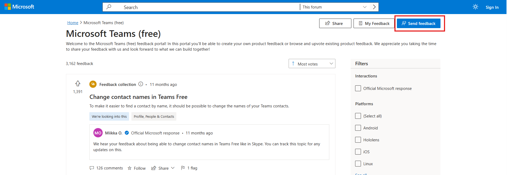Click the Sign In link

pyautogui.click(x=492, y=7)
